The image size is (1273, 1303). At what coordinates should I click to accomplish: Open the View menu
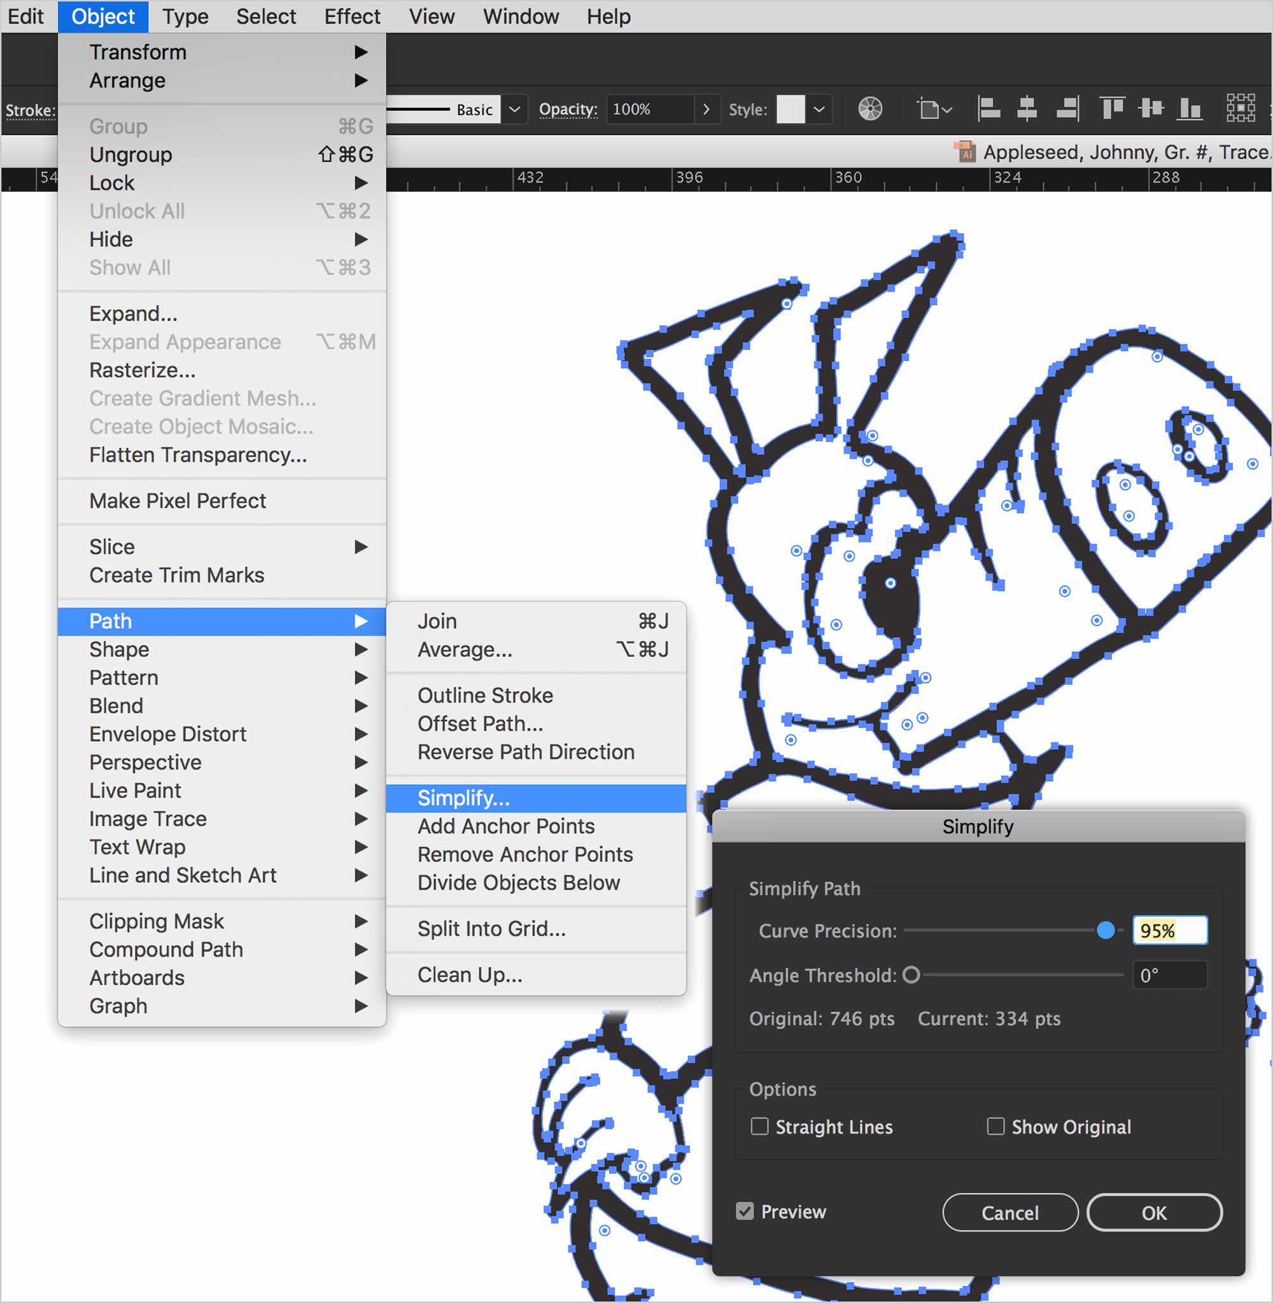(x=432, y=16)
